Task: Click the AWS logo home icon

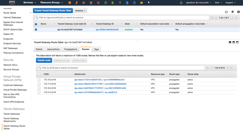Action: tap(12, 2)
